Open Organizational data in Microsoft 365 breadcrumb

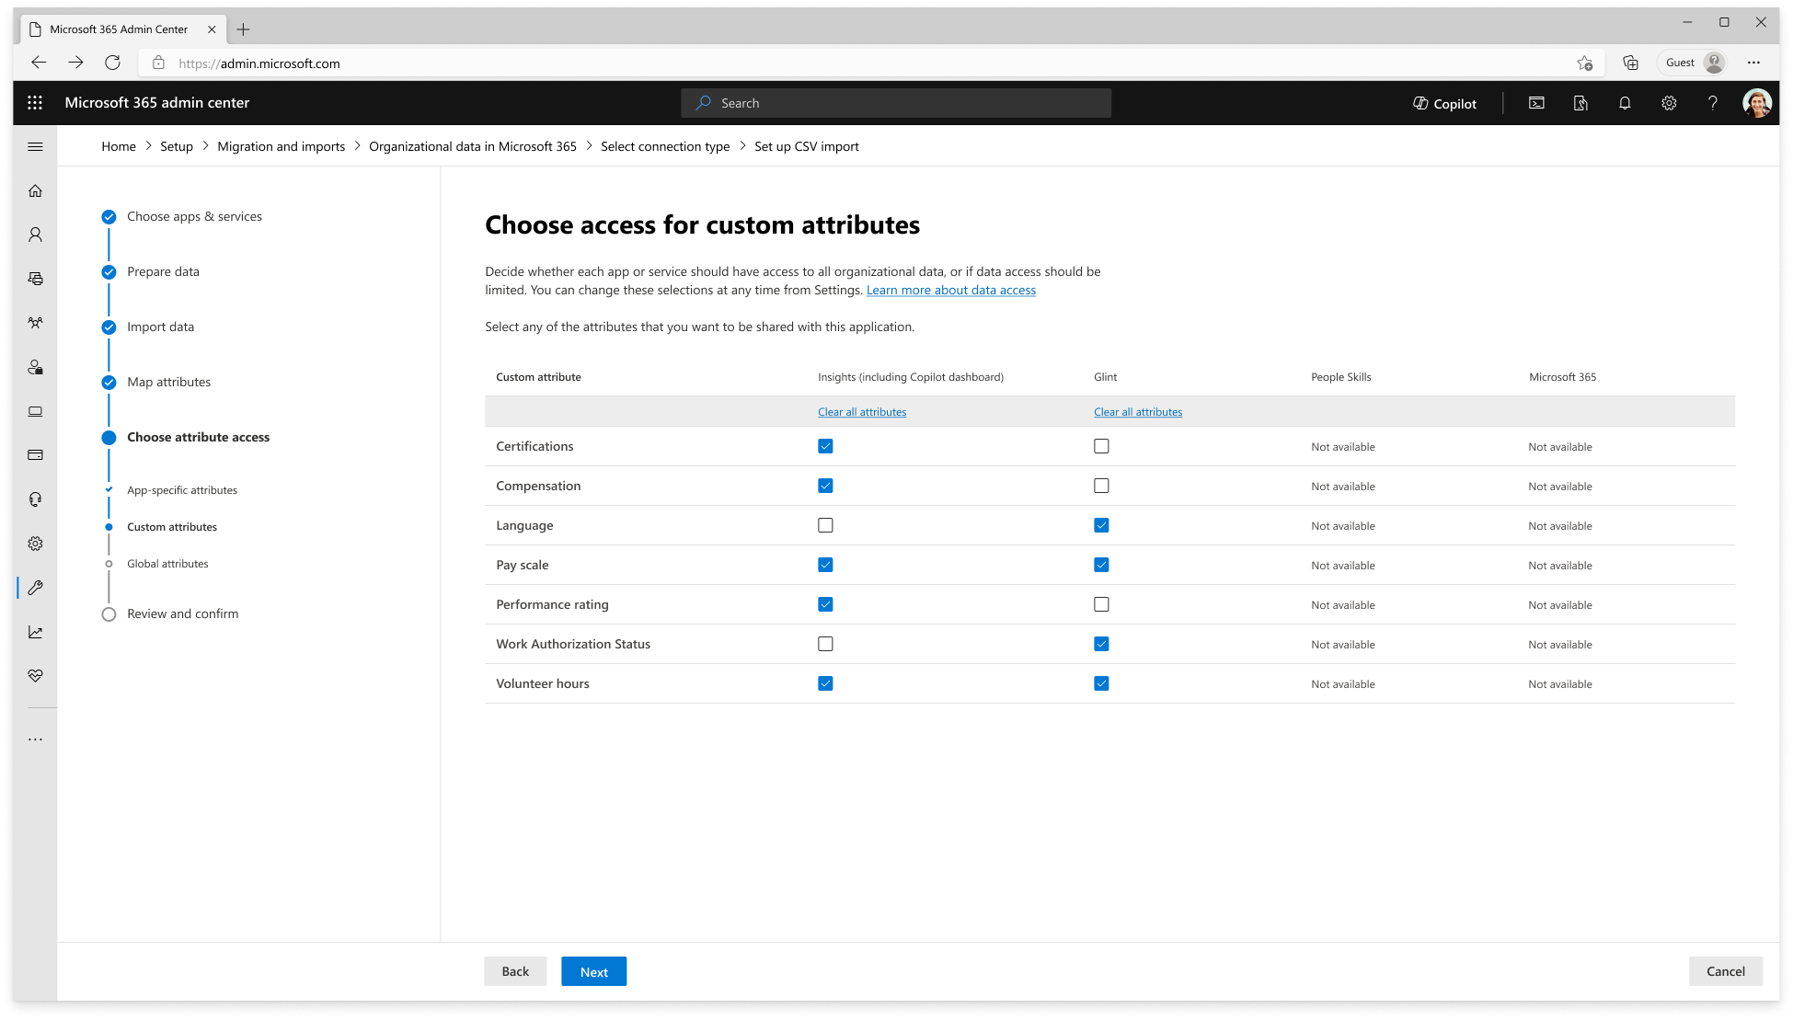click(x=473, y=146)
